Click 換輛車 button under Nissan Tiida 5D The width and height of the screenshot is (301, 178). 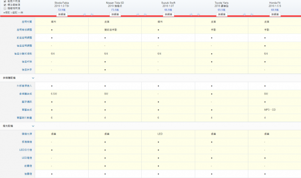pyautogui.click(x=115, y=14)
